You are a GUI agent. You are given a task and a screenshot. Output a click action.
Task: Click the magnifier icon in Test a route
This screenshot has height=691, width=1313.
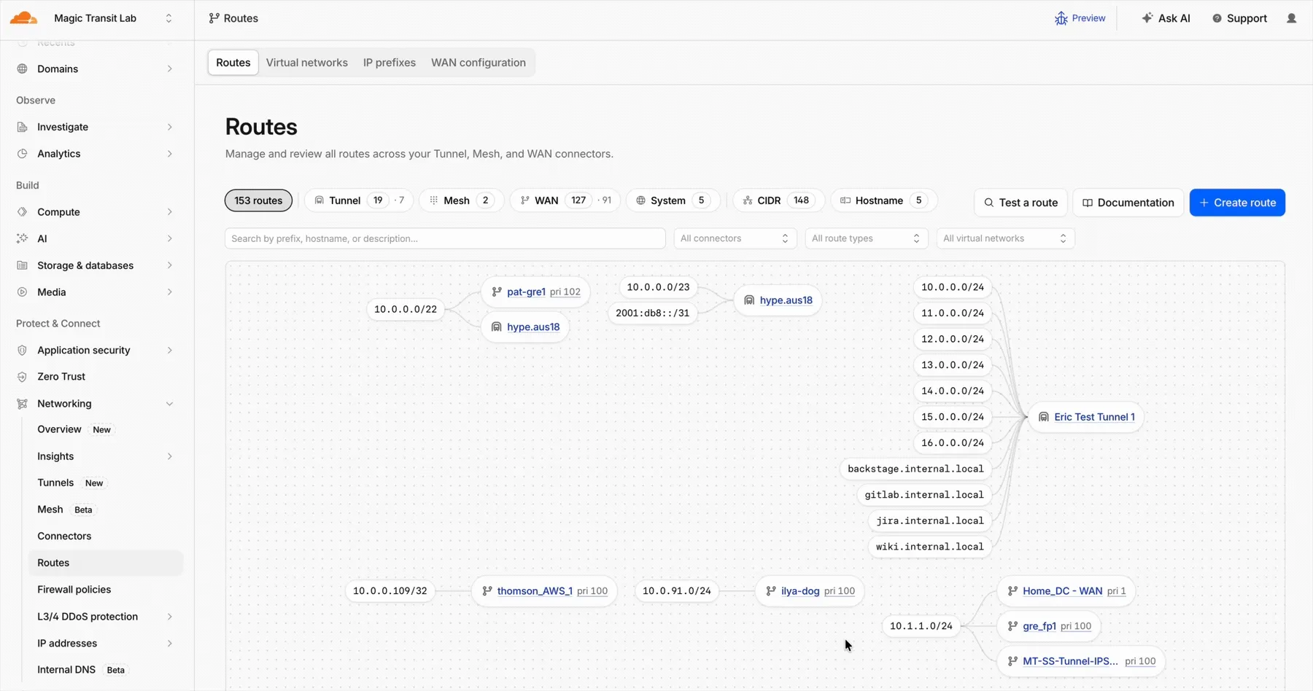click(x=989, y=203)
